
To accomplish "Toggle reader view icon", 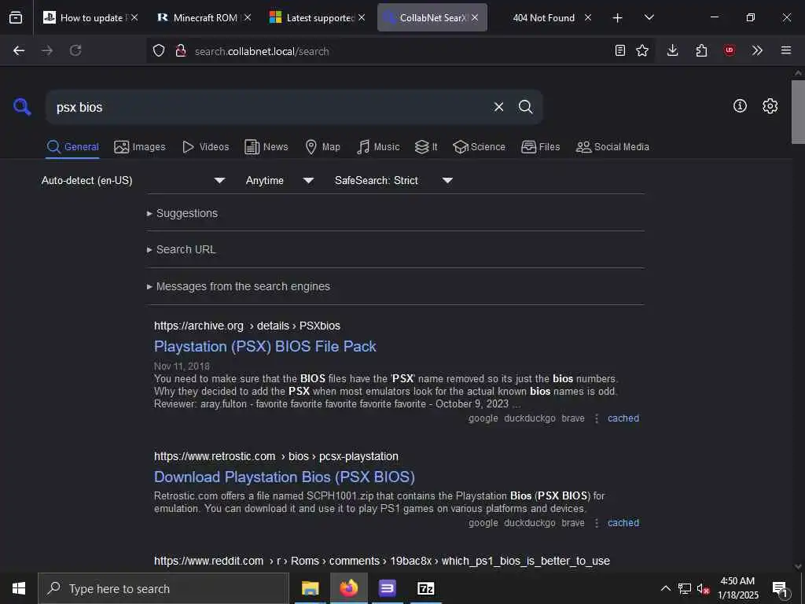I will coord(620,50).
